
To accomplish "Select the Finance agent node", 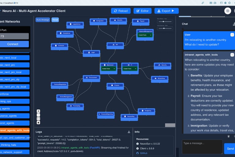I will click(115, 86).
